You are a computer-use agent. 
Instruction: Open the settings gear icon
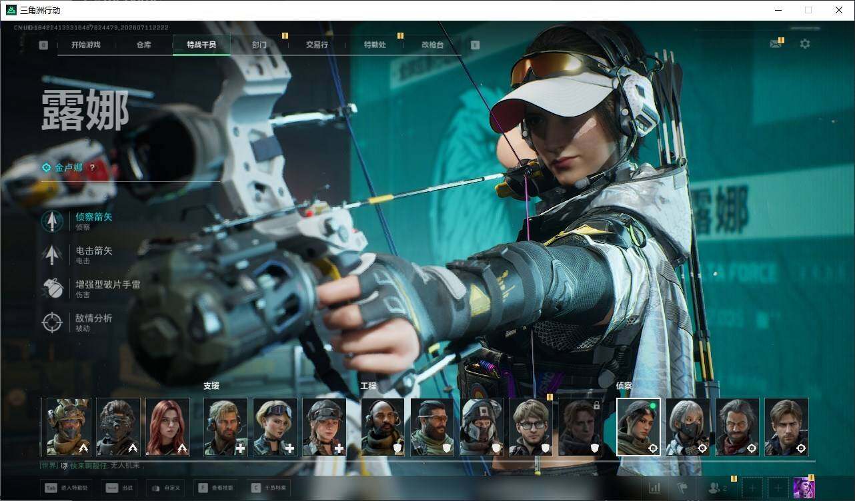[x=805, y=44]
